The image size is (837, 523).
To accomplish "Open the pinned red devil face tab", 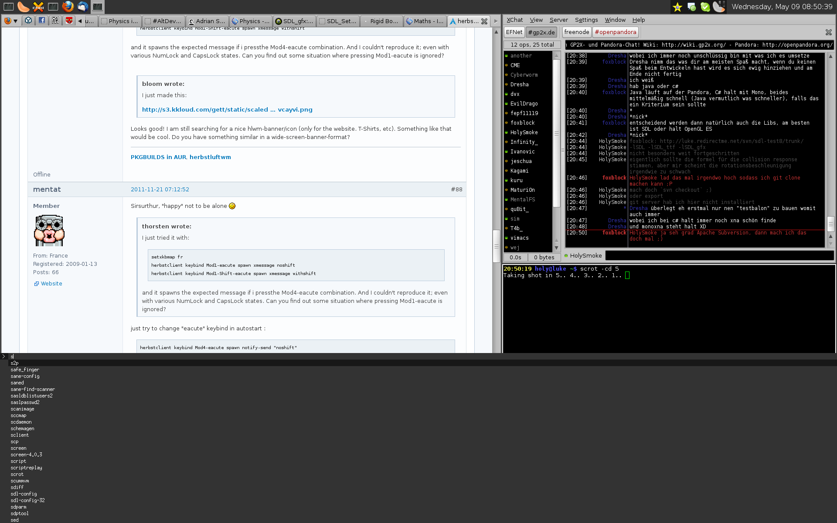I will click(x=68, y=20).
